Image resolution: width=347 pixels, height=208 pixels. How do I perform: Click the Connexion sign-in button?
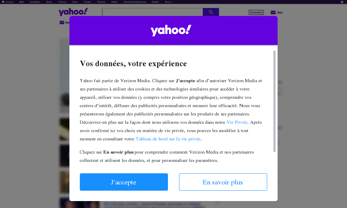coord(256,12)
